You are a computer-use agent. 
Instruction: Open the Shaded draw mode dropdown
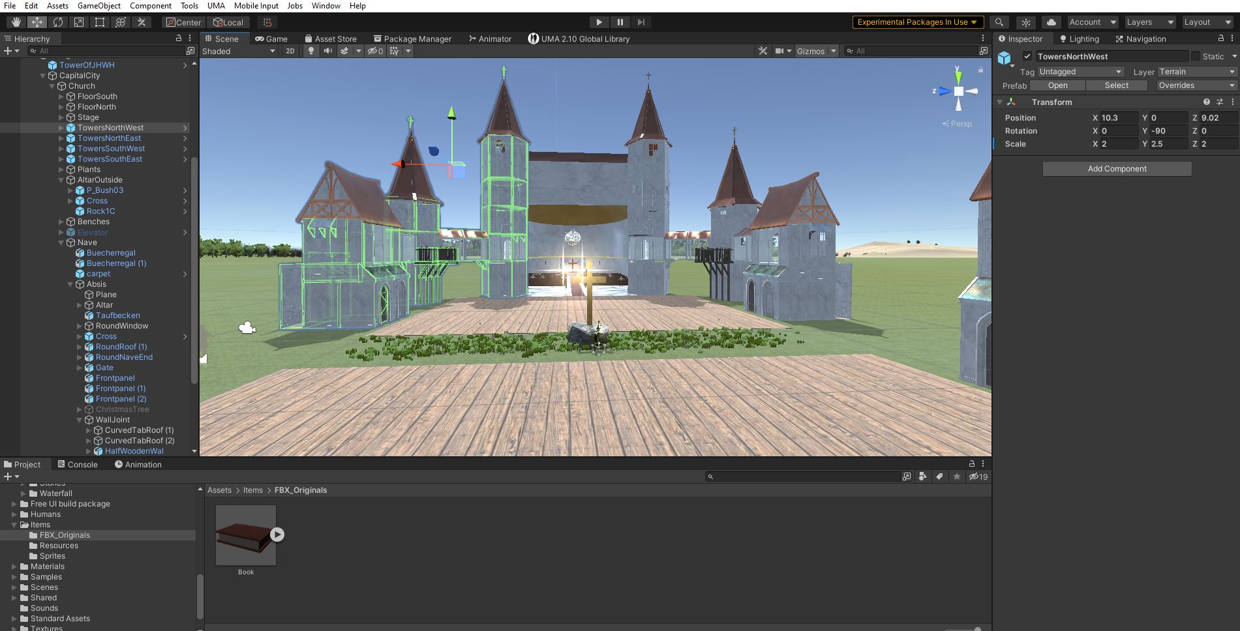pos(239,51)
